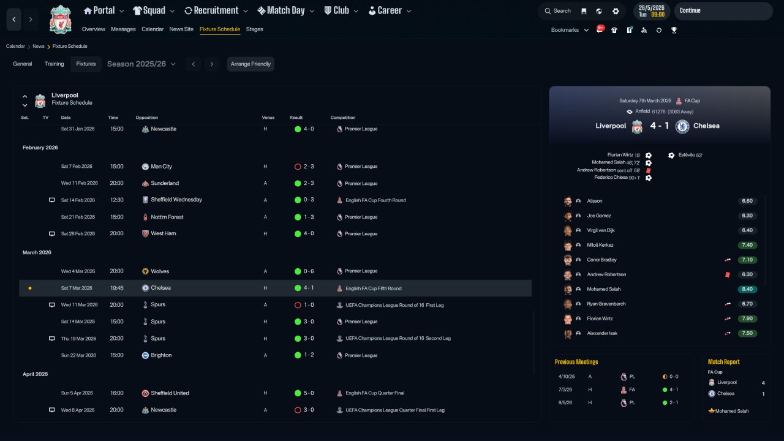Click the Sheffield United fixture opposition name
Viewport: 784px width, 441px height.
click(170, 393)
